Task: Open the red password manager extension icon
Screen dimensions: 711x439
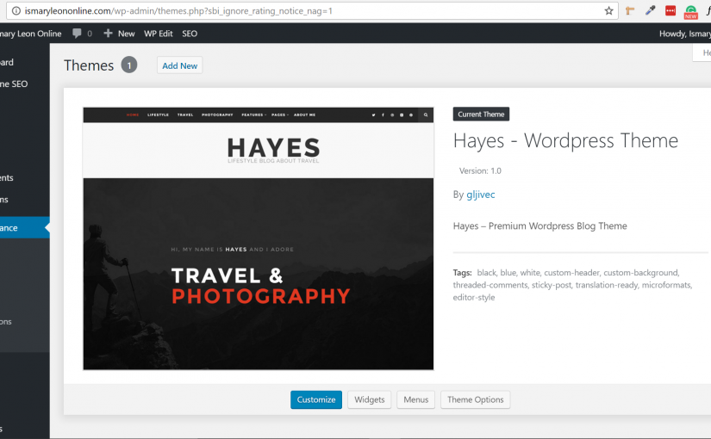Action: click(x=670, y=11)
